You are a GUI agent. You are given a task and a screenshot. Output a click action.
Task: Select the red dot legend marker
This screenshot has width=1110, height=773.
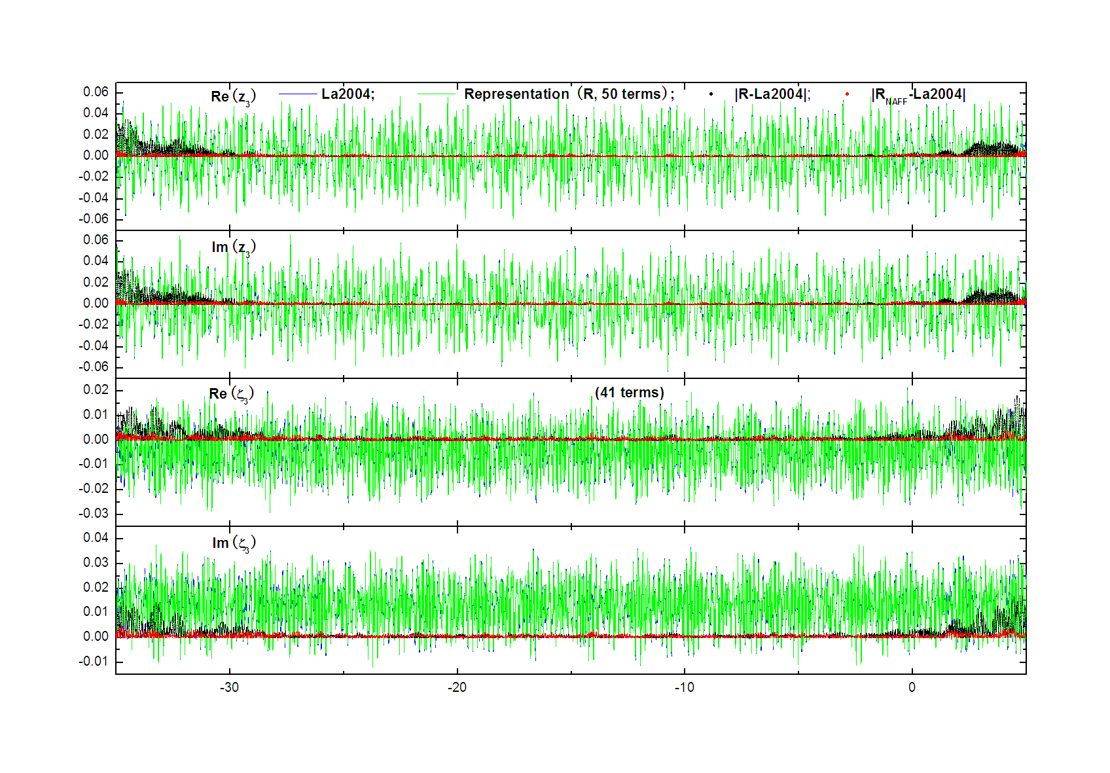click(x=847, y=94)
